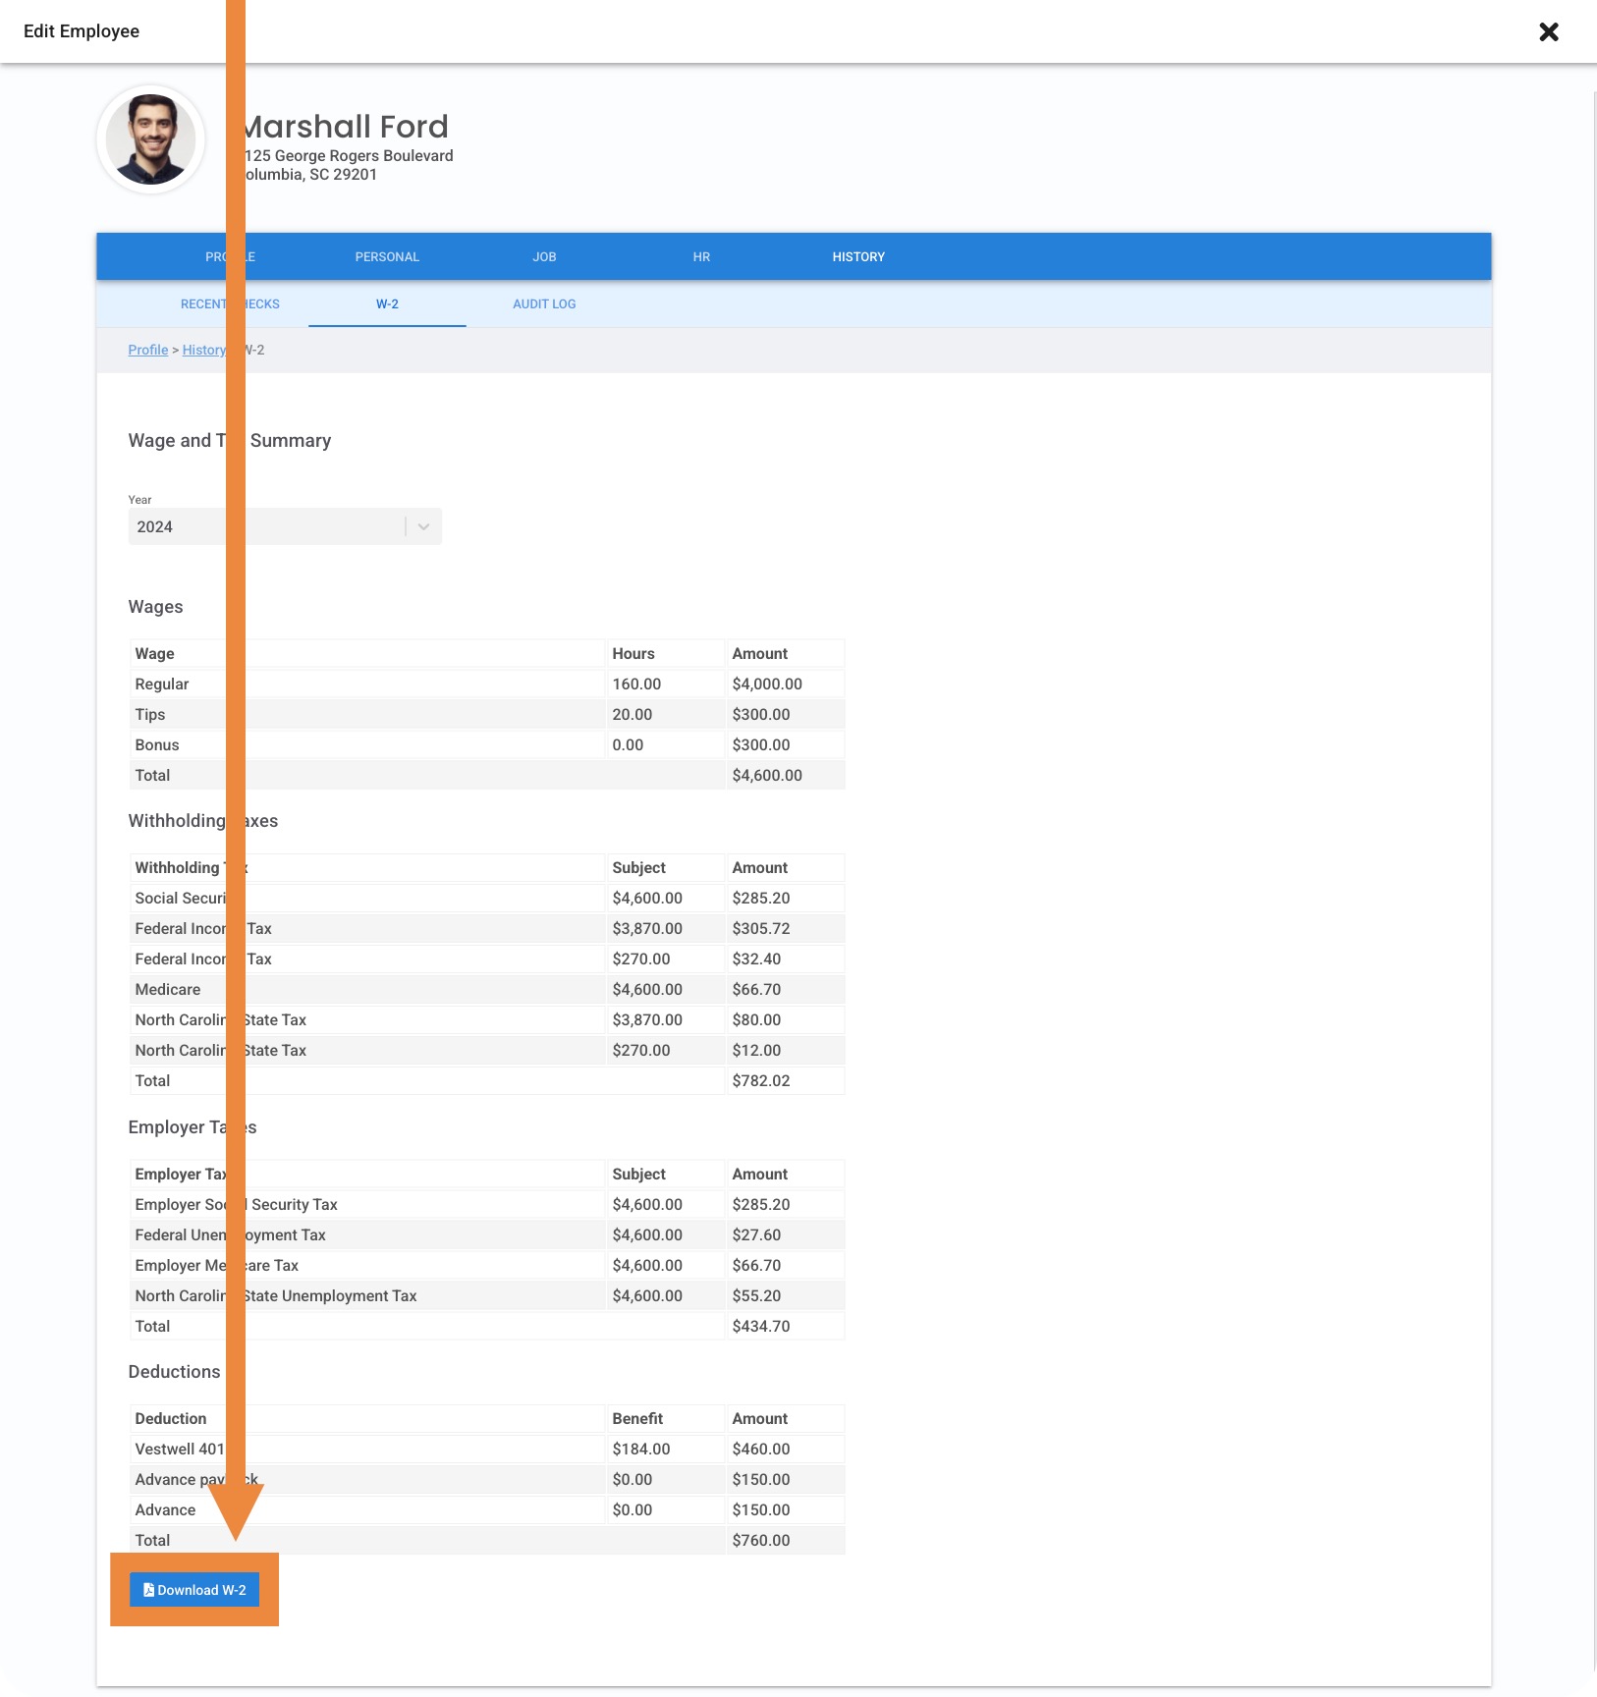The width and height of the screenshot is (1597, 1697).
Task: Follow the Profile breadcrumb link
Action: (x=148, y=351)
